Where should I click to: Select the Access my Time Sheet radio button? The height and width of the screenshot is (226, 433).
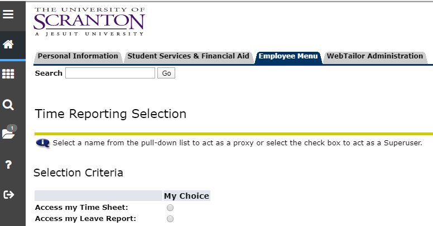click(170, 208)
